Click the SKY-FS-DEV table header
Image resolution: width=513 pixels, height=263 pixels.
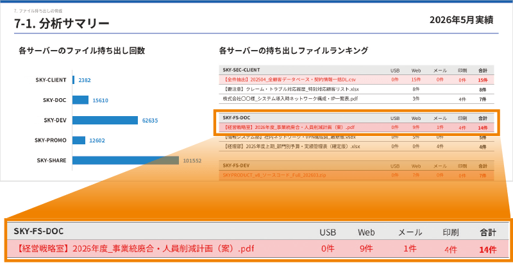pyautogui.click(x=236, y=165)
